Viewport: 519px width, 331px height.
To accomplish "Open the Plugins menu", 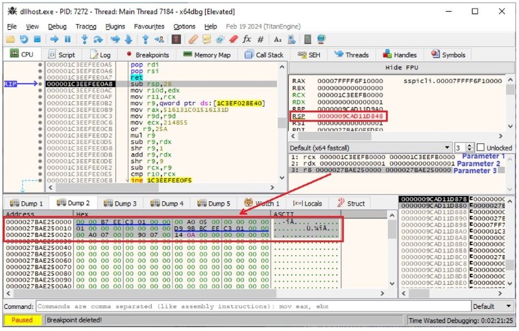I will (115, 27).
